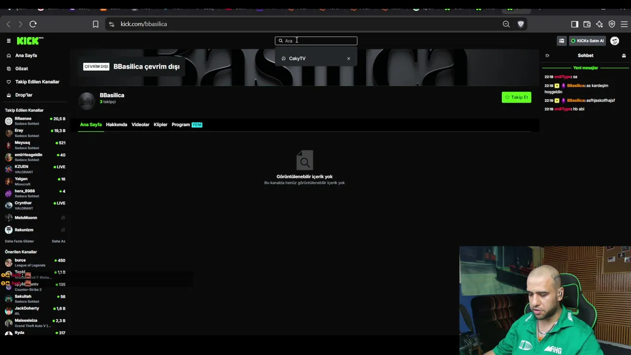Click the search magnifier icon

point(280,41)
